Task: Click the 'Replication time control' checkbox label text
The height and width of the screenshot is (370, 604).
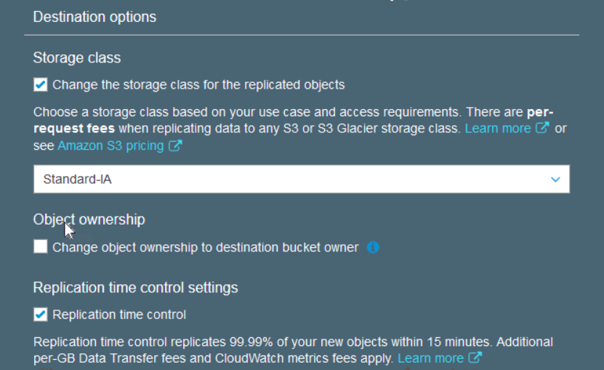Action: point(119,315)
